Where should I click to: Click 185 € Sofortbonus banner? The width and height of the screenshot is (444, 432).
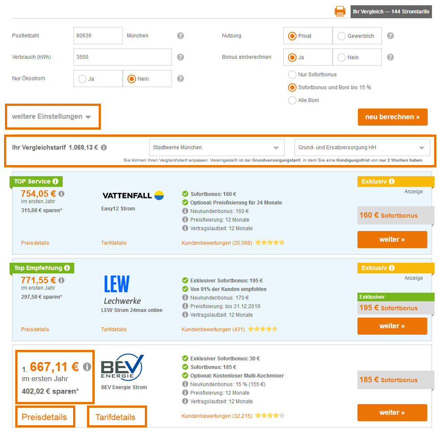(396, 380)
